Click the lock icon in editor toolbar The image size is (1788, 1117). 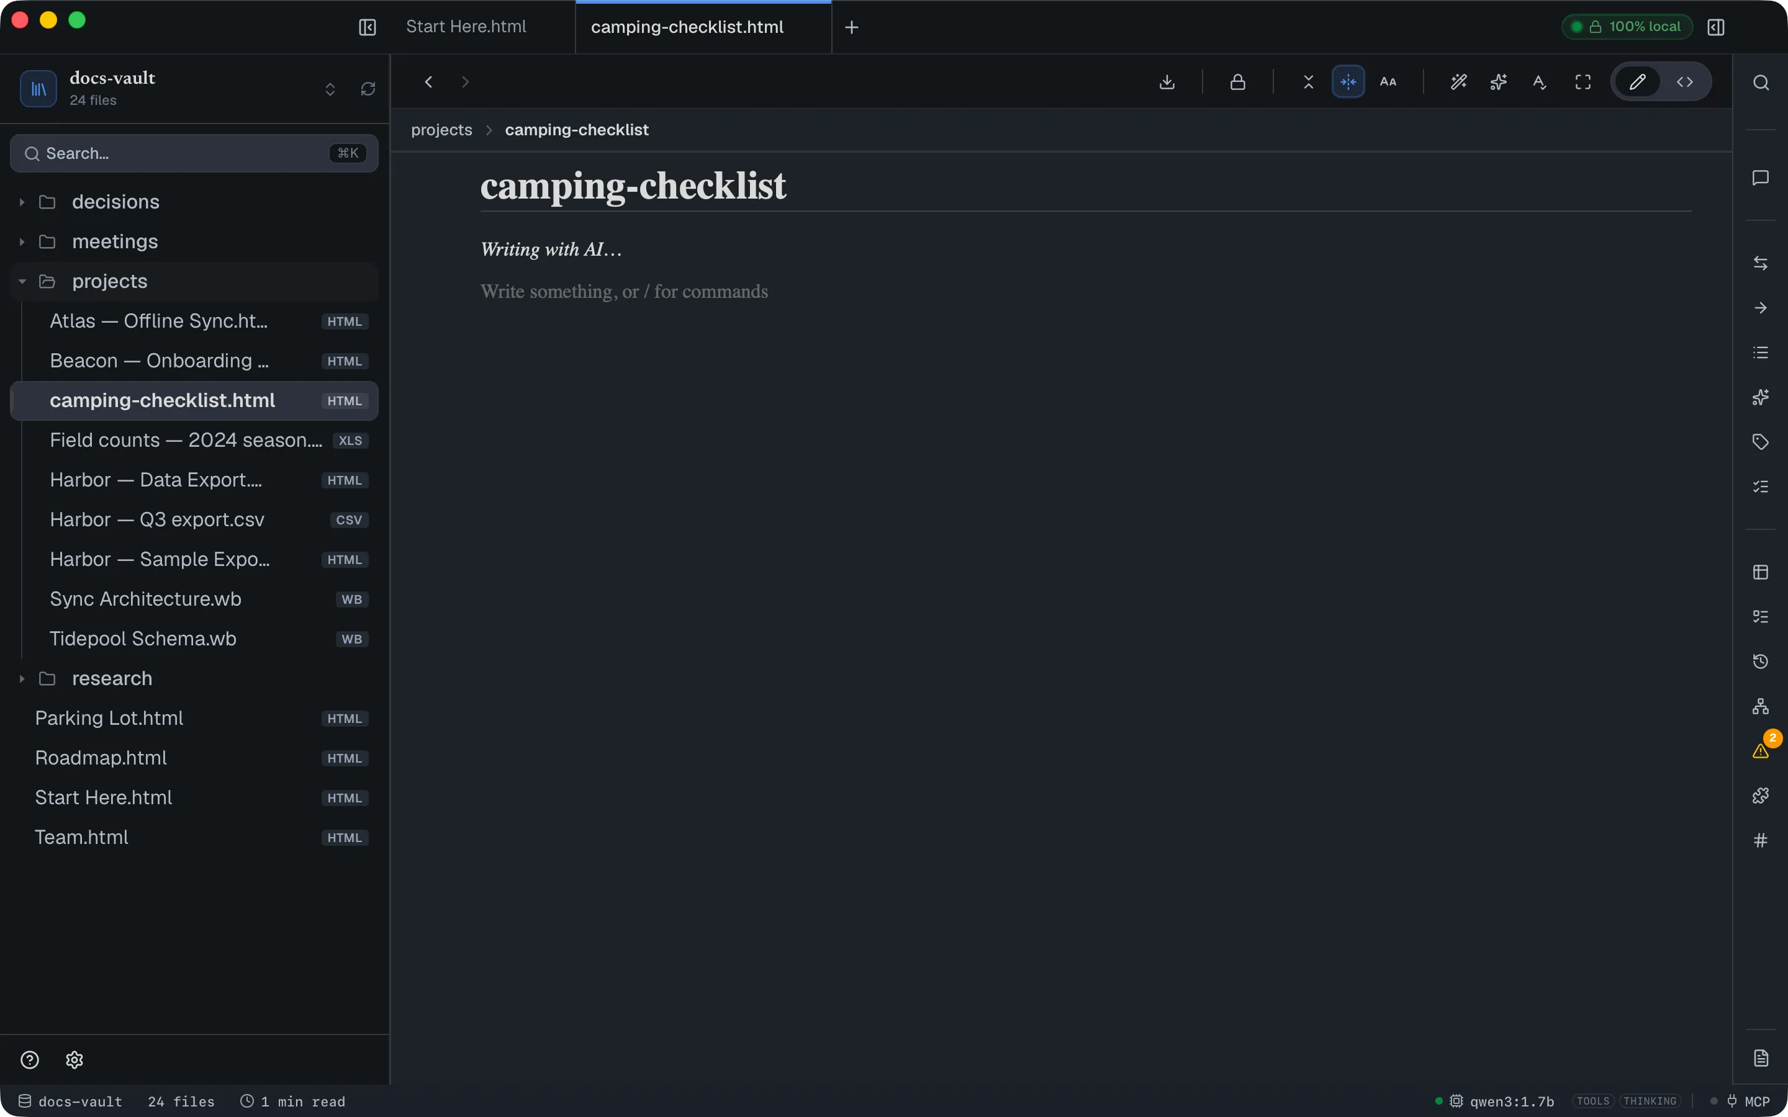point(1237,82)
